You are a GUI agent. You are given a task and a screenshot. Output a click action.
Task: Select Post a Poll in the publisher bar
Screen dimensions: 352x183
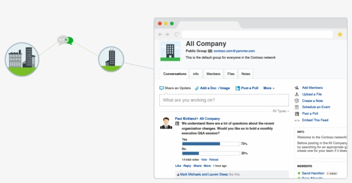(250, 88)
